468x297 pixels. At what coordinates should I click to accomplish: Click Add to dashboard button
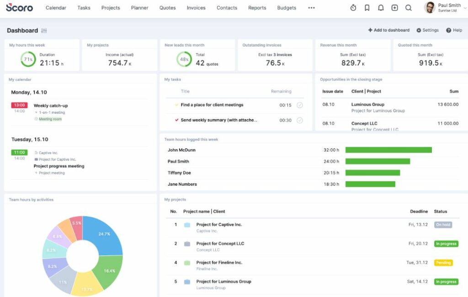[x=389, y=30]
